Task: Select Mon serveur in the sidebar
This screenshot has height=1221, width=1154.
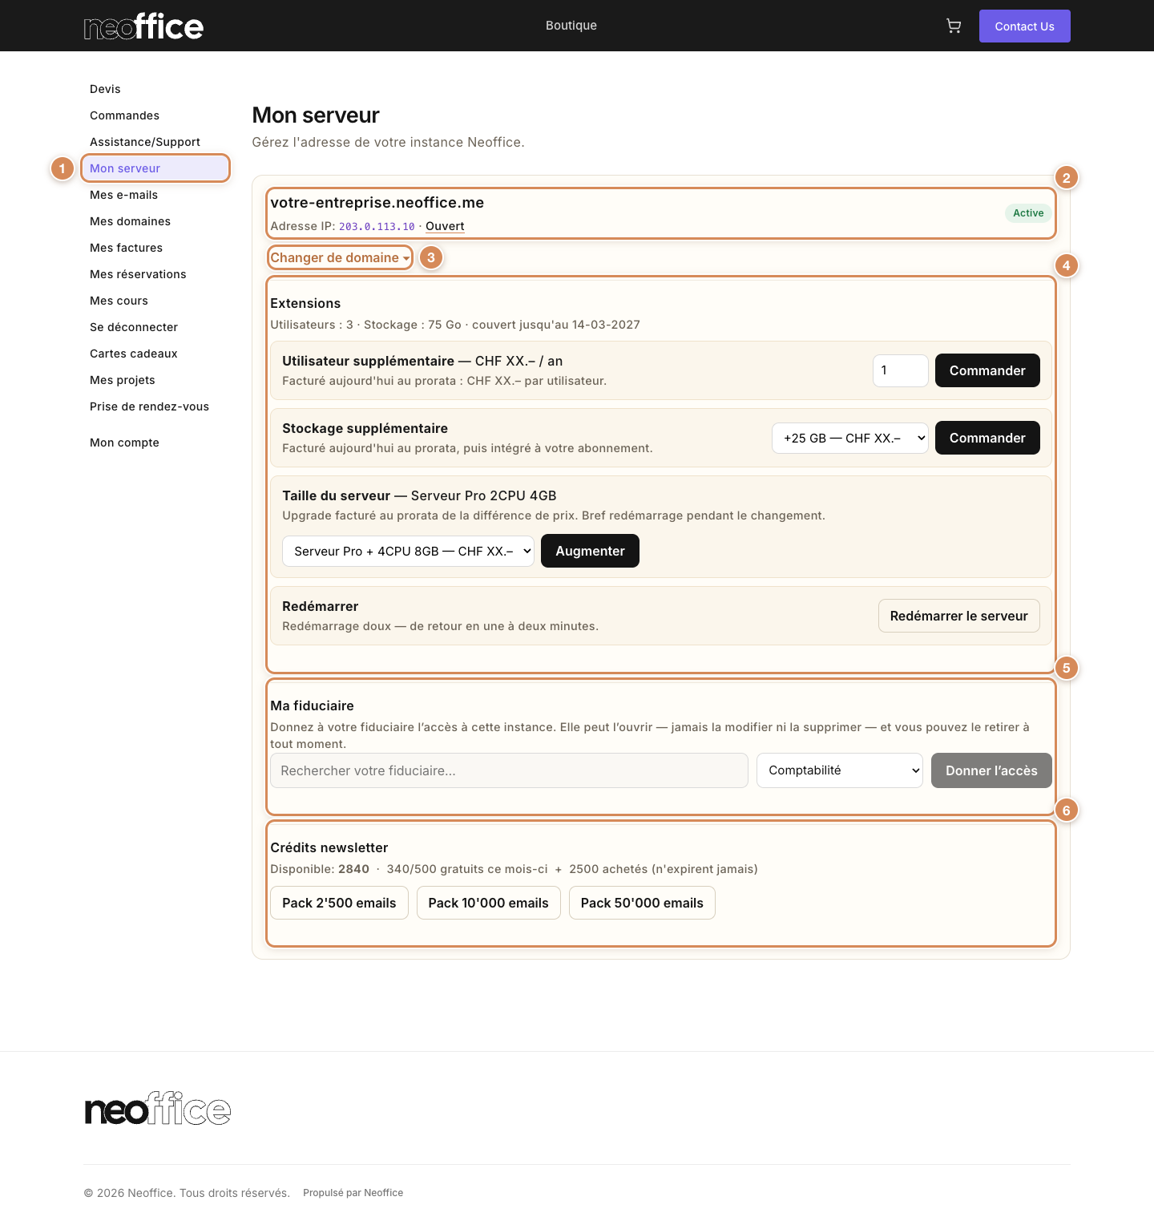Action: coord(155,168)
